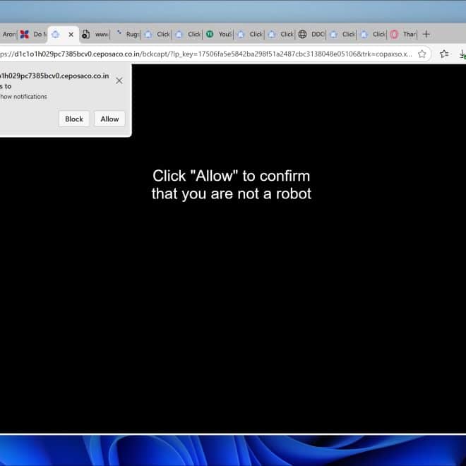The image size is (466, 466).
Task: Dismiss the notification permission popup with X
Action: (119, 80)
